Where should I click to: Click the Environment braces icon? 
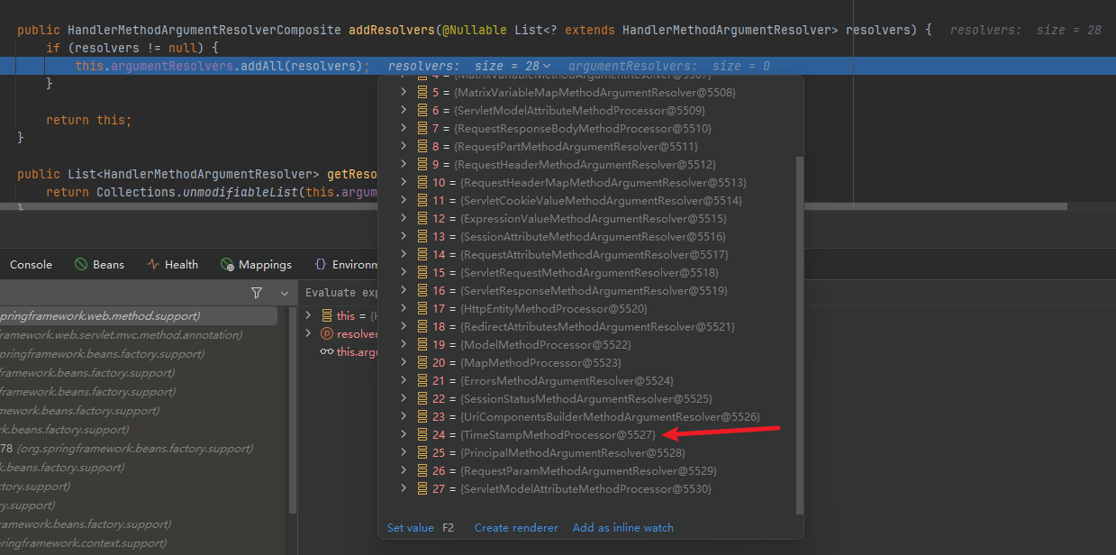[x=321, y=265]
